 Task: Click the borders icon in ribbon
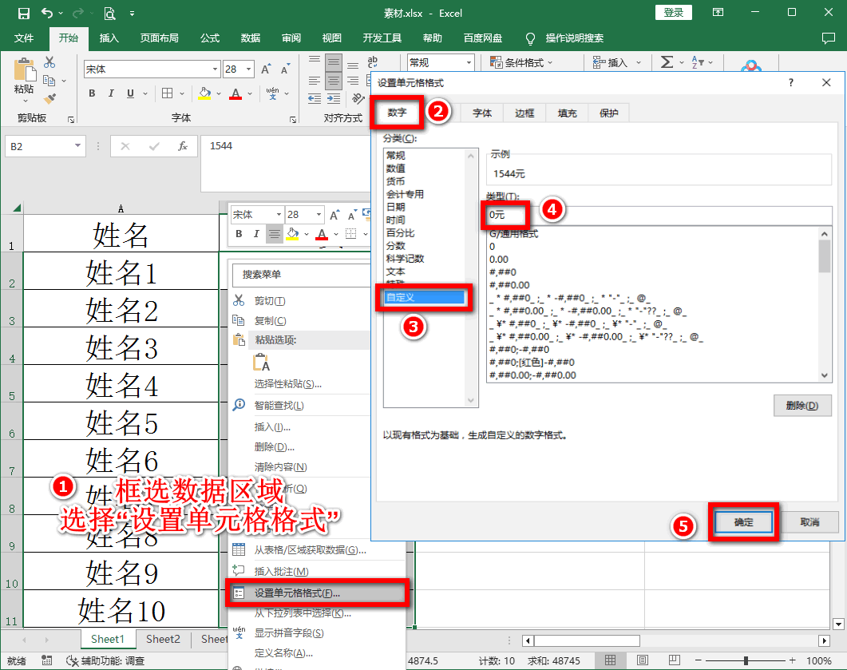[x=168, y=93]
